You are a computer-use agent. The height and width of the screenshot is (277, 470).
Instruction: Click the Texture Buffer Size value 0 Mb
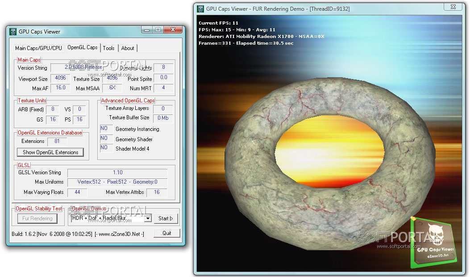point(163,118)
